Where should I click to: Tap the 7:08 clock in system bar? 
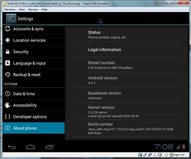[164, 147]
